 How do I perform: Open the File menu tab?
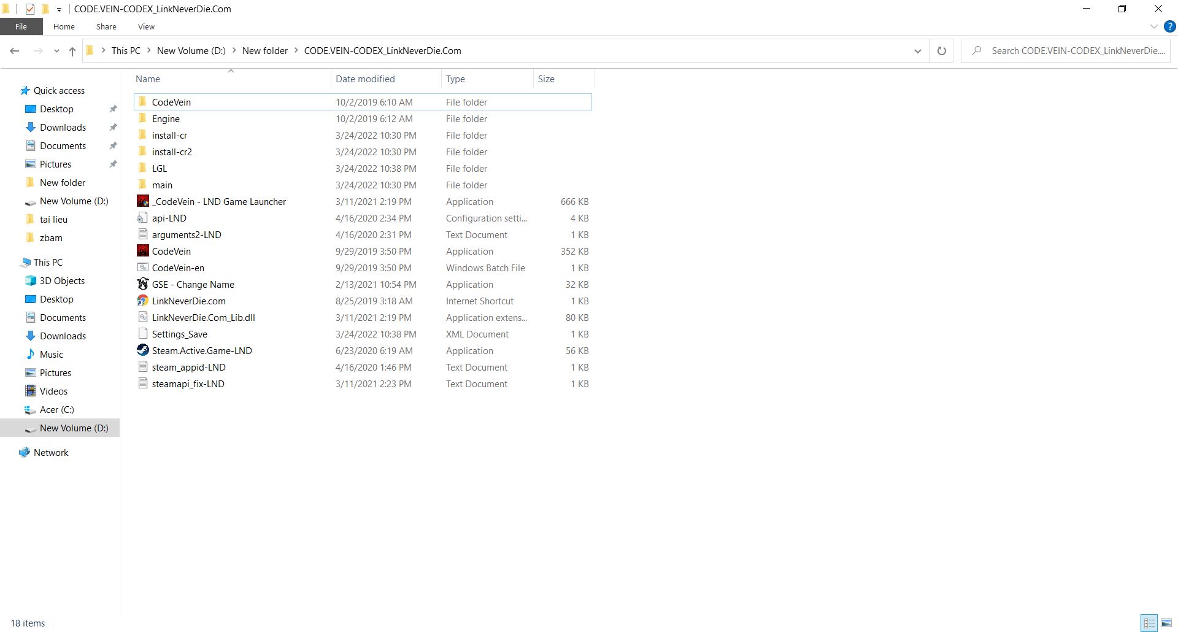point(21,26)
